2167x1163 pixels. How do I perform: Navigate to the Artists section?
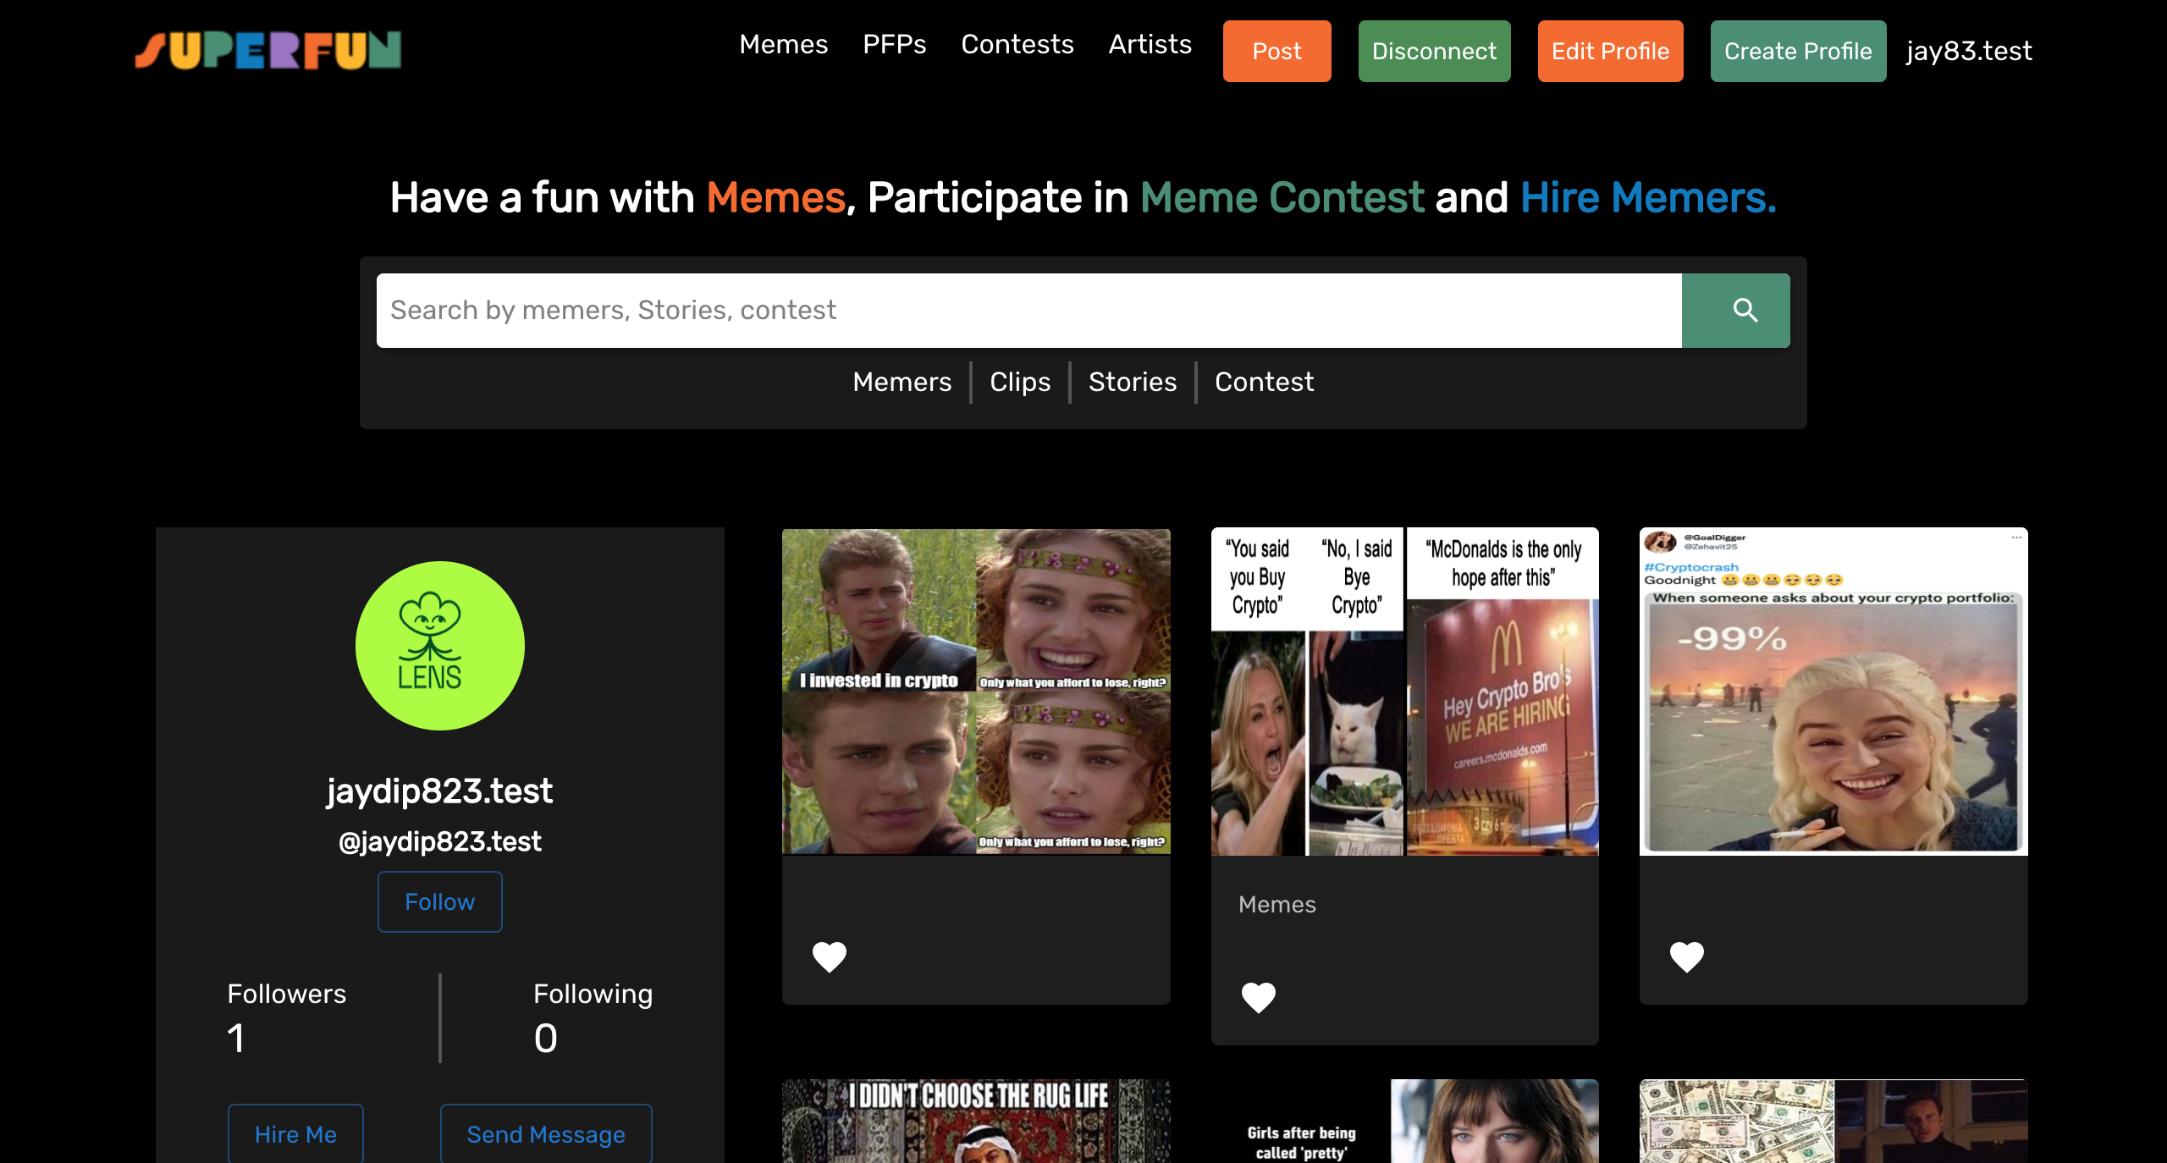click(1150, 44)
